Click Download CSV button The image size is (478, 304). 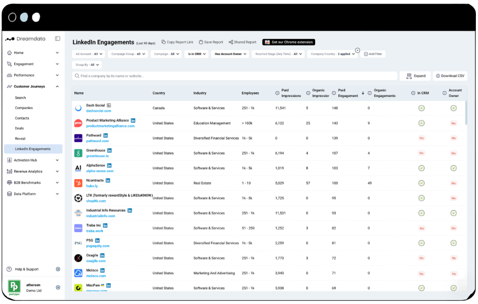tap(450, 76)
